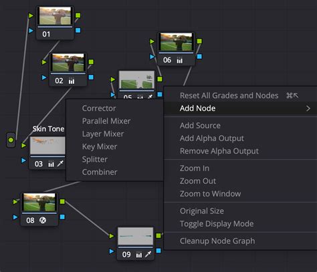Click node 08 green RGB output square
This screenshot has height=272, width=317.
pyautogui.click(x=62, y=202)
